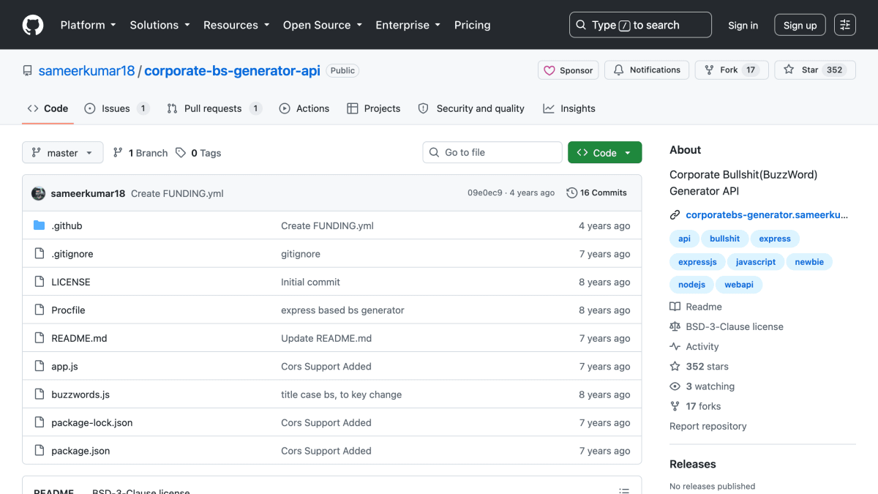Open the 'Update README.md' commit message
This screenshot has height=494, width=878.
click(326, 338)
